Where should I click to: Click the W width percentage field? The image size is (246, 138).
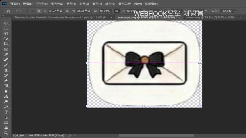tap(105, 11)
